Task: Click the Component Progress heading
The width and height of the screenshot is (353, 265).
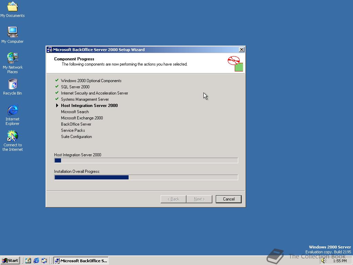Action: pos(74,59)
